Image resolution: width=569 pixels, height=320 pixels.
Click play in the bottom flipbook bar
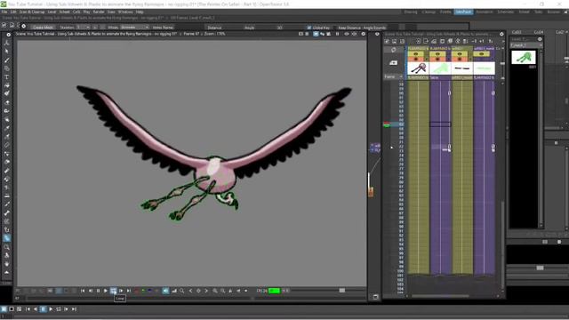51,309
